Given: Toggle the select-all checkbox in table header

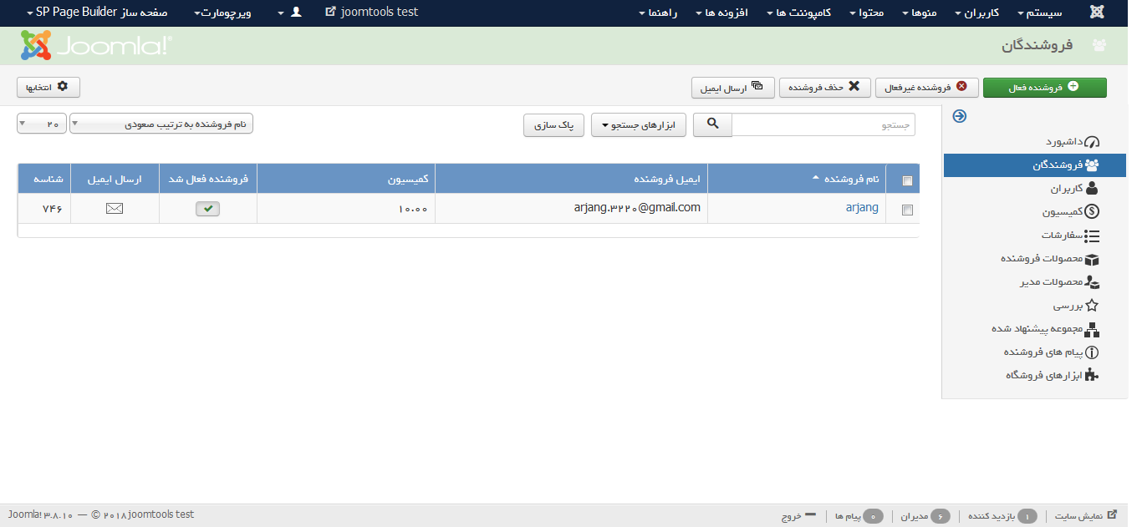Looking at the screenshot, I should 907,180.
